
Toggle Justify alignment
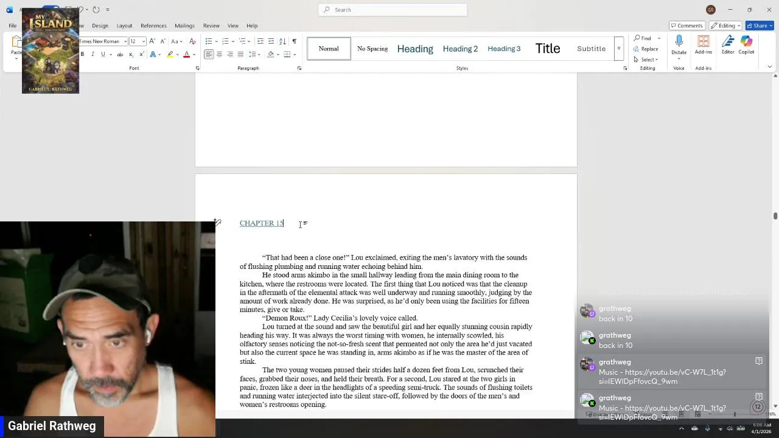[240, 55]
